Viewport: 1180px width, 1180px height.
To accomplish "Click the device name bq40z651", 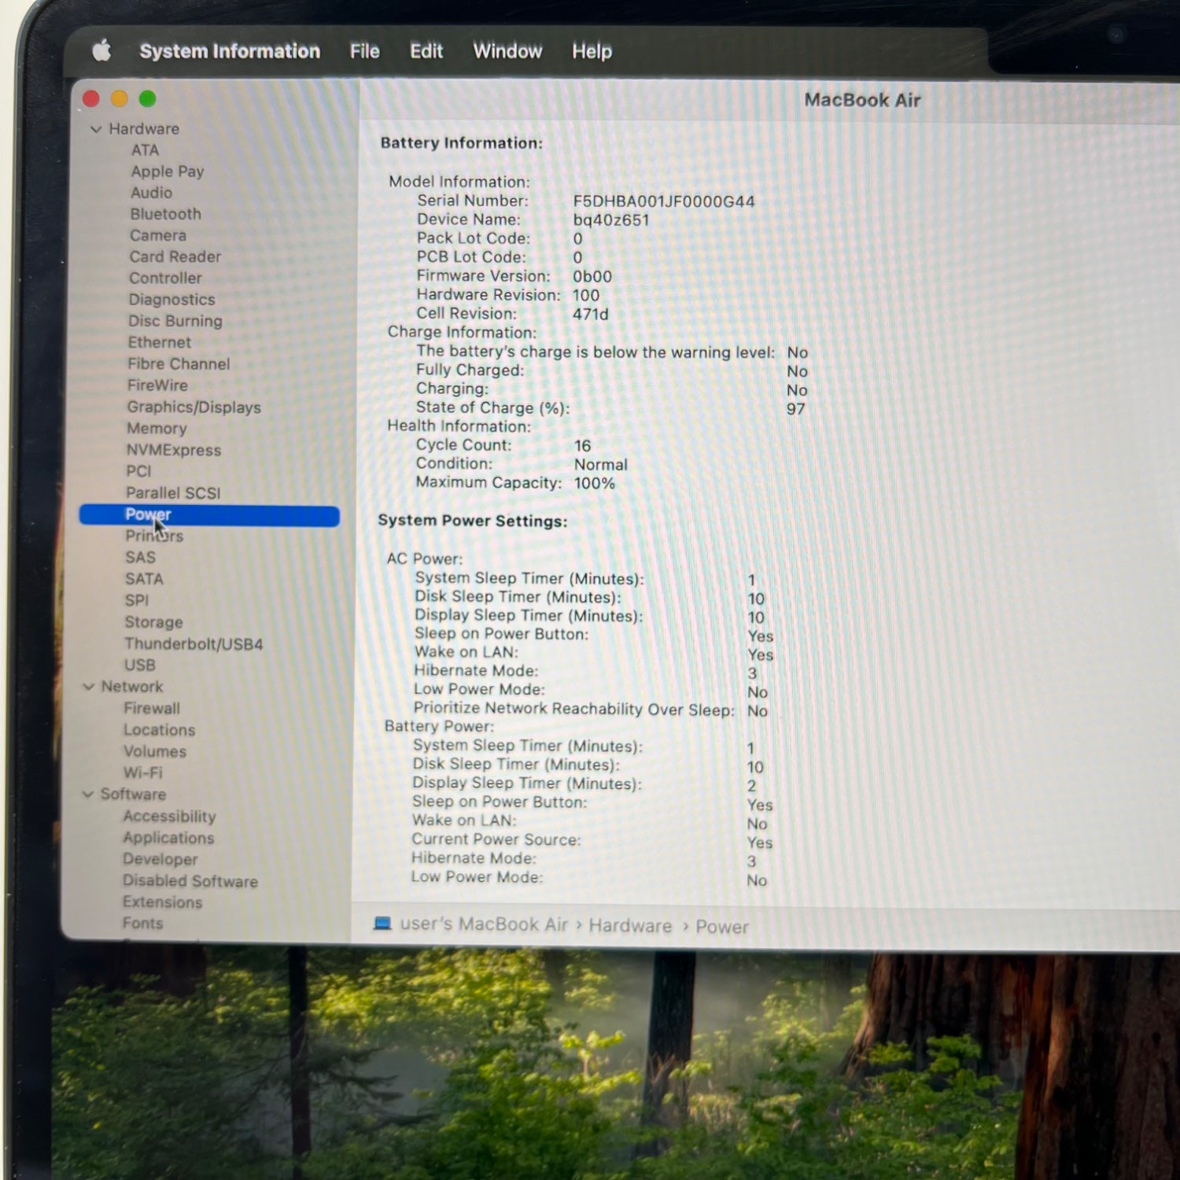I will [611, 220].
